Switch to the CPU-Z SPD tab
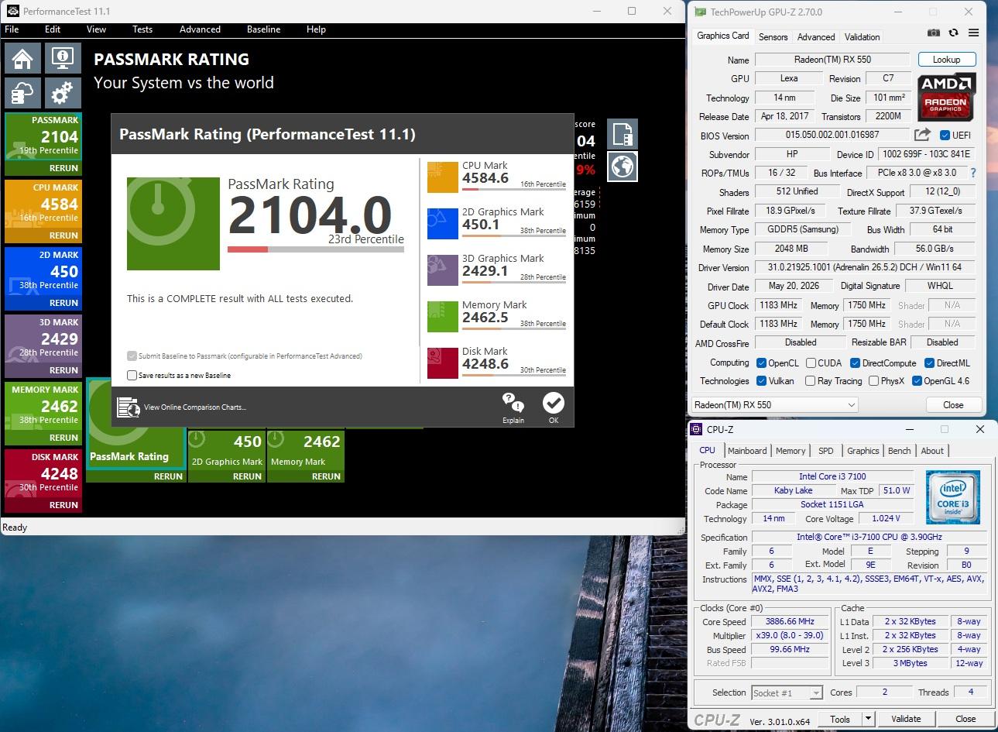The image size is (998, 732). tap(826, 451)
